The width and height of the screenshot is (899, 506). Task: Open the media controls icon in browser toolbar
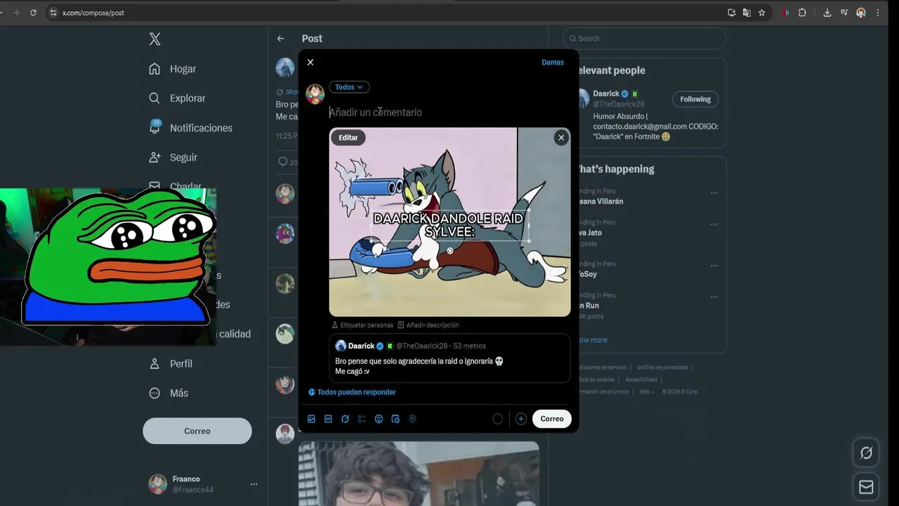(844, 13)
